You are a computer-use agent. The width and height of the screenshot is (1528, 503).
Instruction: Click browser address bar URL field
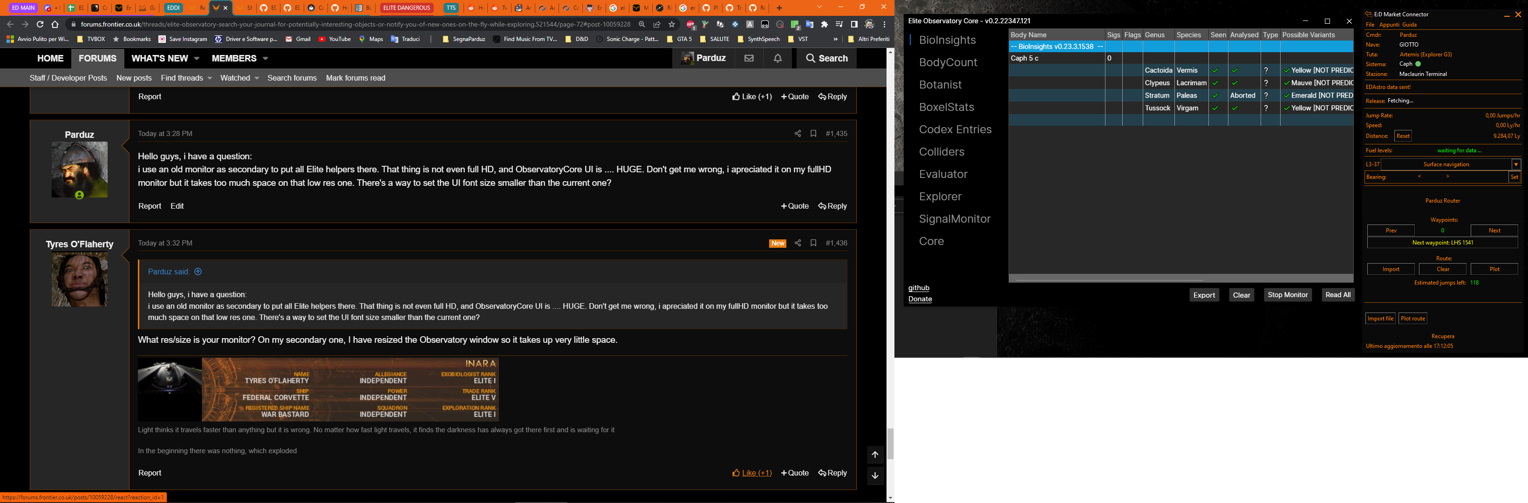pyautogui.click(x=355, y=24)
